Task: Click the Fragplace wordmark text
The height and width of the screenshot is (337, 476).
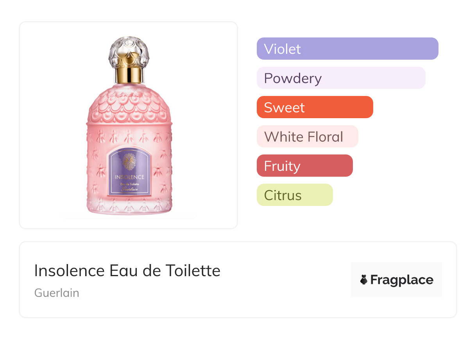Action: [x=402, y=280]
